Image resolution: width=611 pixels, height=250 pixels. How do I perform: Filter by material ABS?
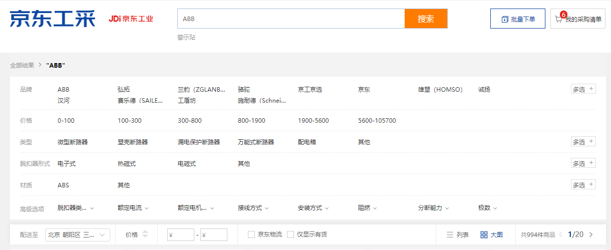click(x=64, y=185)
